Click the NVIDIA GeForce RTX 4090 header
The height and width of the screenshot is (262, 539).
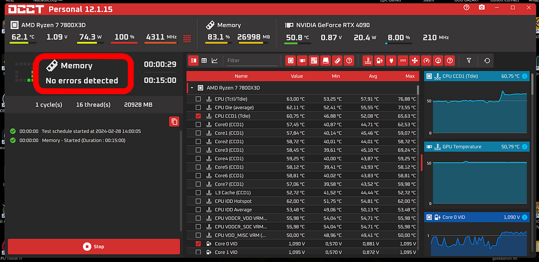[332, 25]
